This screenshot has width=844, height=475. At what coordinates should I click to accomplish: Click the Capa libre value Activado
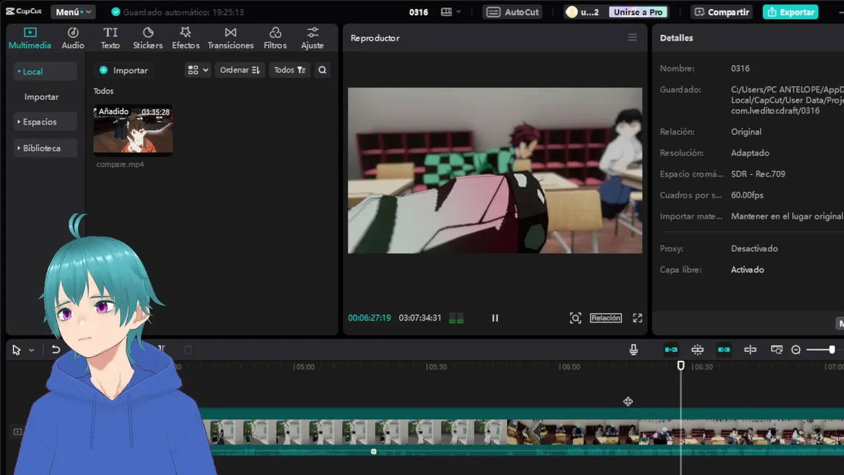748,270
